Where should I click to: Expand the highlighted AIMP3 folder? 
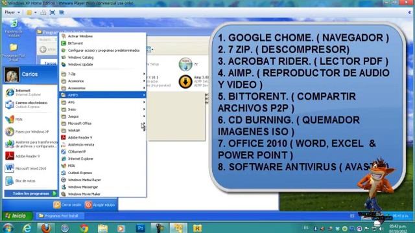[102, 95]
